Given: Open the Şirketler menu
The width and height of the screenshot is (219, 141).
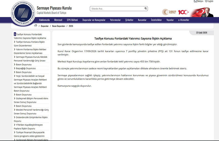Looking at the screenshot, I should [129, 20].
